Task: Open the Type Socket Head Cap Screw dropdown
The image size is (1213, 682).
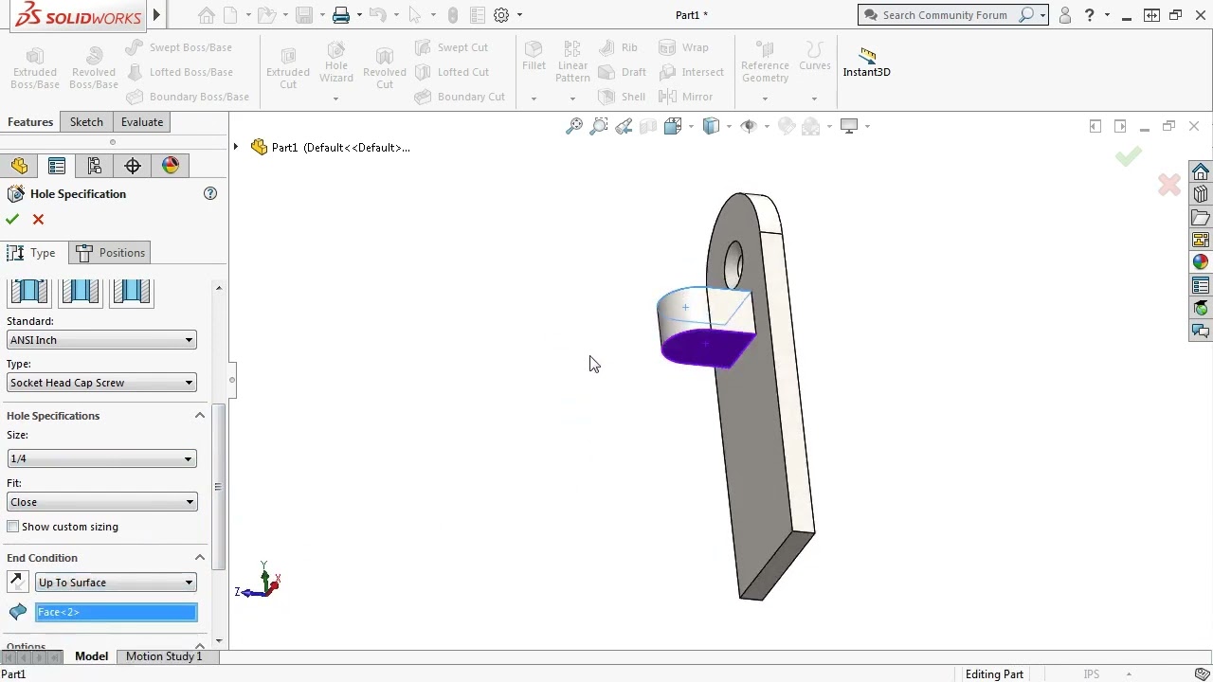Action: click(101, 383)
